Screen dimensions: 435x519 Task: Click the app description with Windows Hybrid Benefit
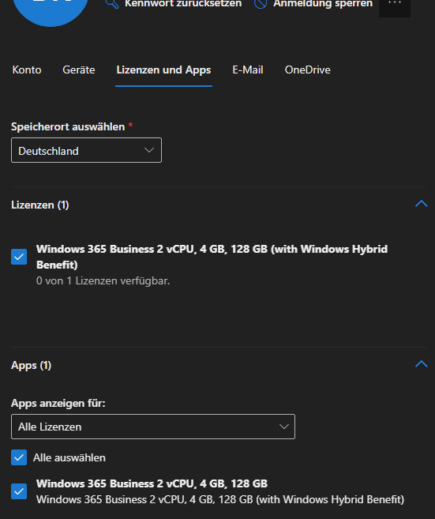[220, 499]
